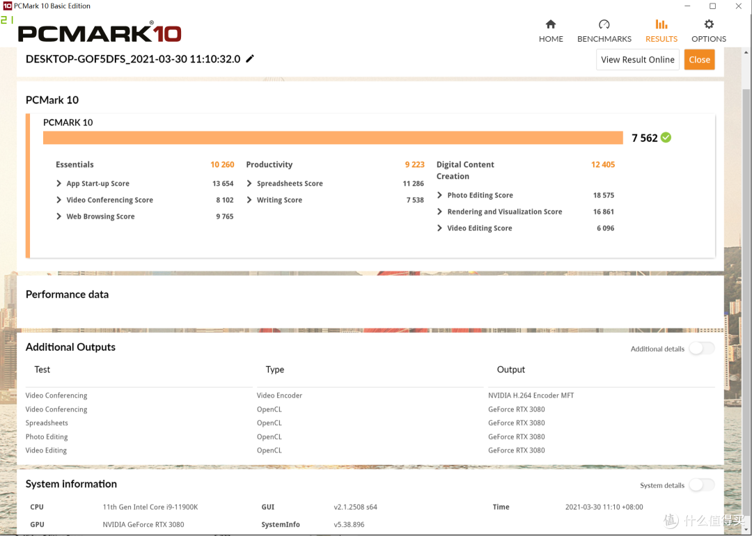The image size is (752, 536).
Task: Click the Type column header
Action: point(275,370)
